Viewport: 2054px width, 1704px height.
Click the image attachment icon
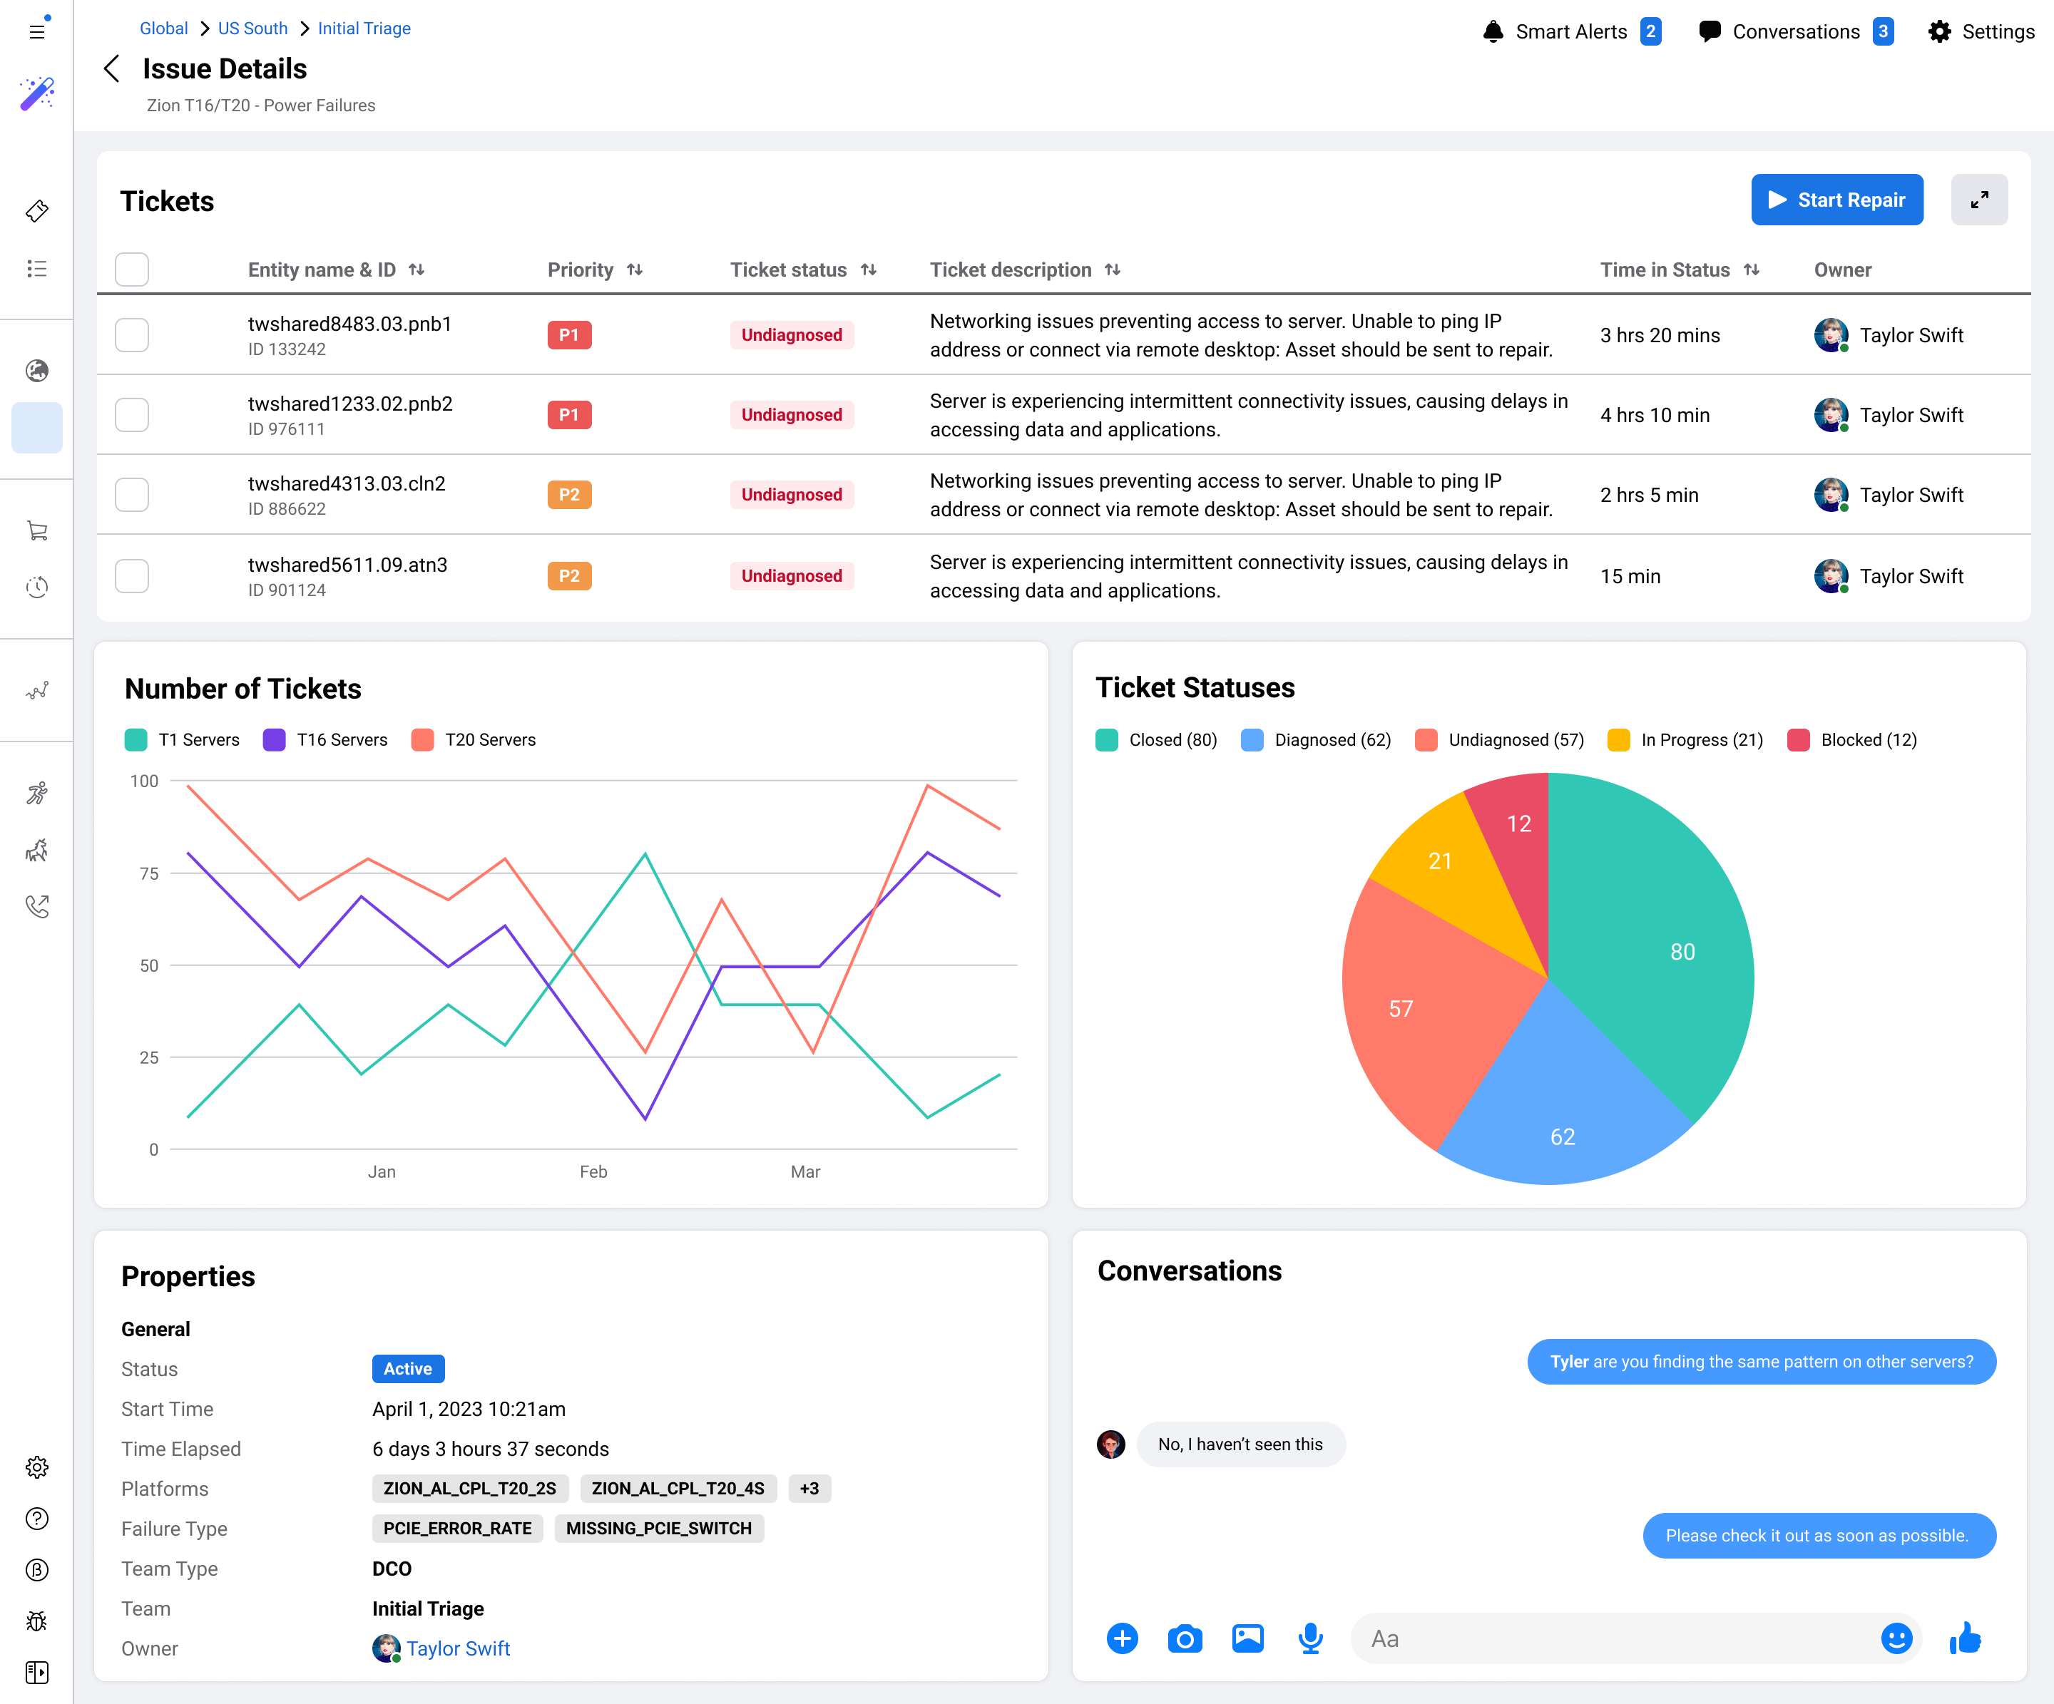pyautogui.click(x=1247, y=1638)
